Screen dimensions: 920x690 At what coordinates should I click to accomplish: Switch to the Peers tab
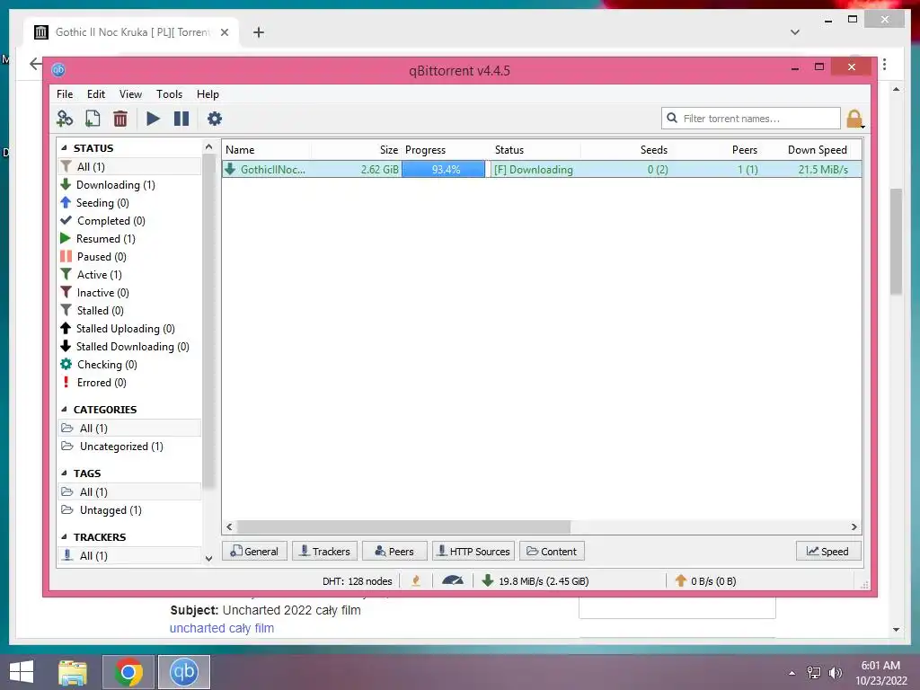pyautogui.click(x=395, y=551)
